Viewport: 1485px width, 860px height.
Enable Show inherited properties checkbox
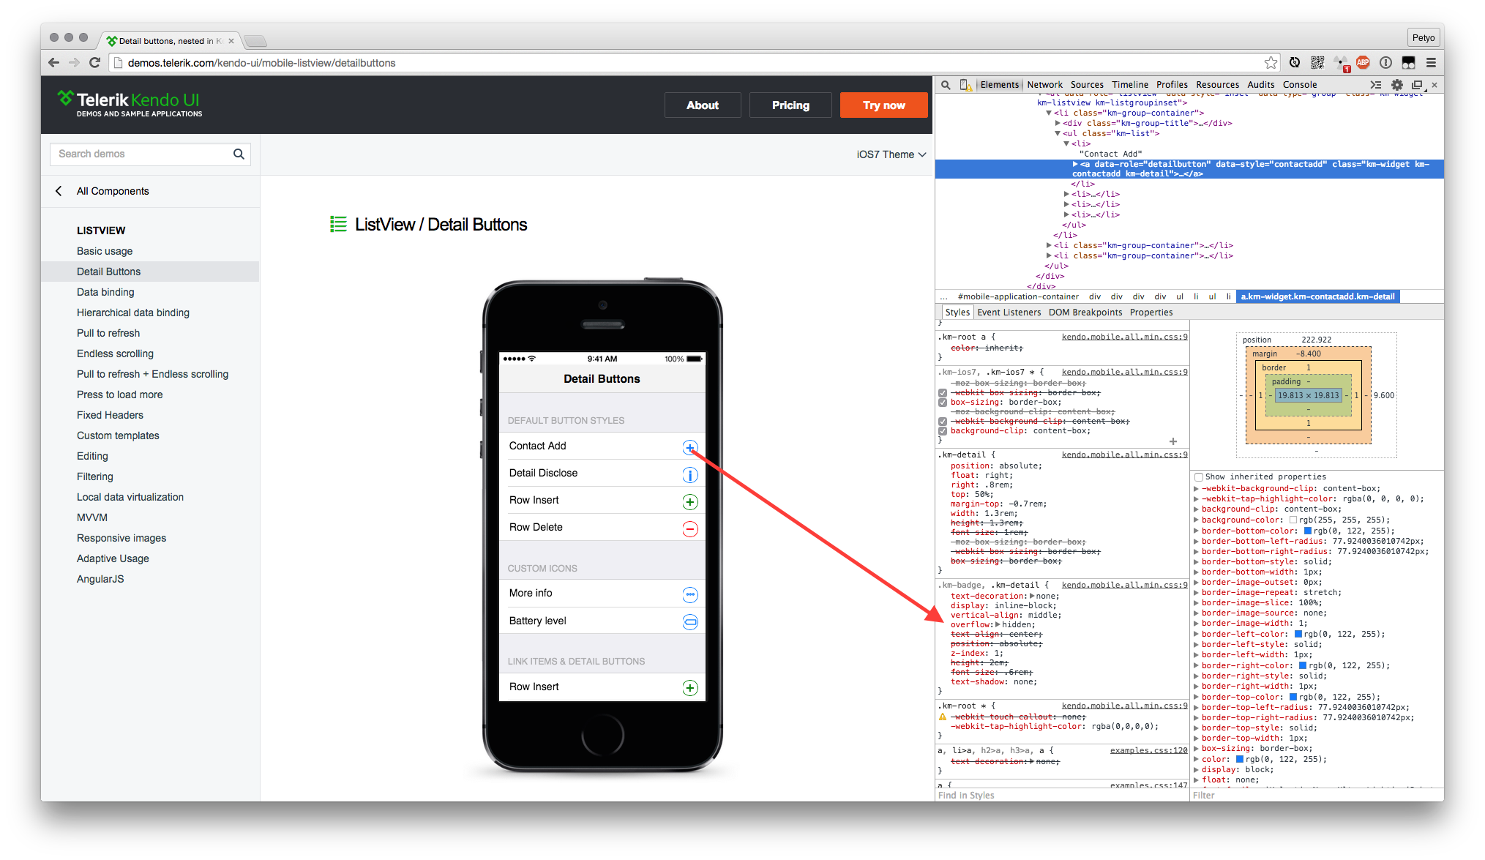pos(1199,477)
